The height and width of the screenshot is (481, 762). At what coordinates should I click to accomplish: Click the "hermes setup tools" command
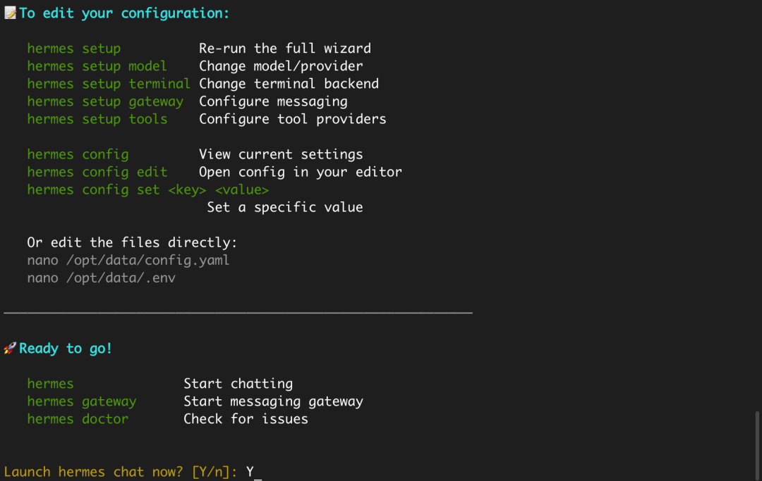(x=97, y=119)
